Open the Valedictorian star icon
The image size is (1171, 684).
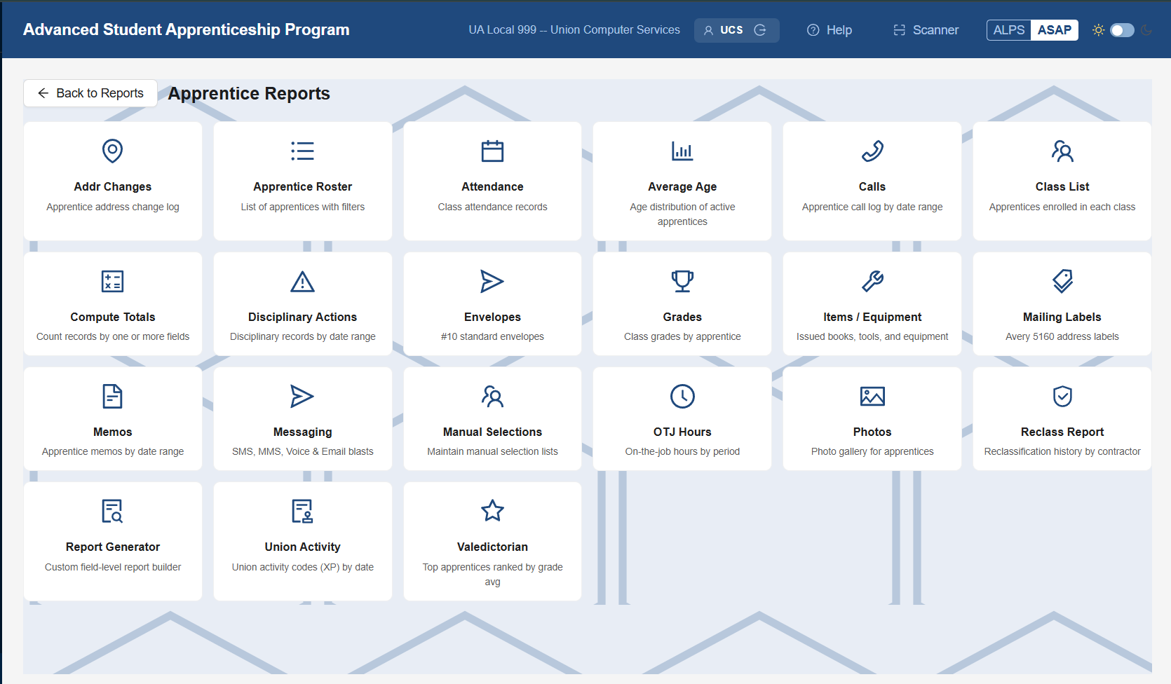(x=492, y=511)
